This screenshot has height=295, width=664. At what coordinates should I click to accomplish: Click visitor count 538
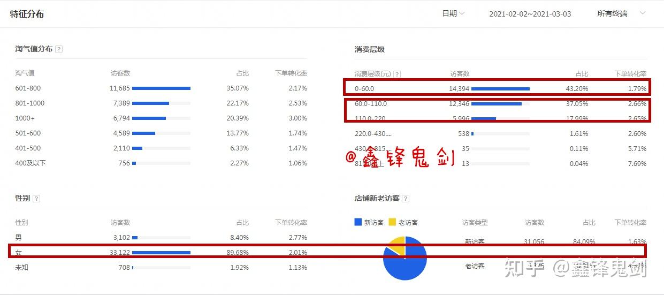pos(464,134)
